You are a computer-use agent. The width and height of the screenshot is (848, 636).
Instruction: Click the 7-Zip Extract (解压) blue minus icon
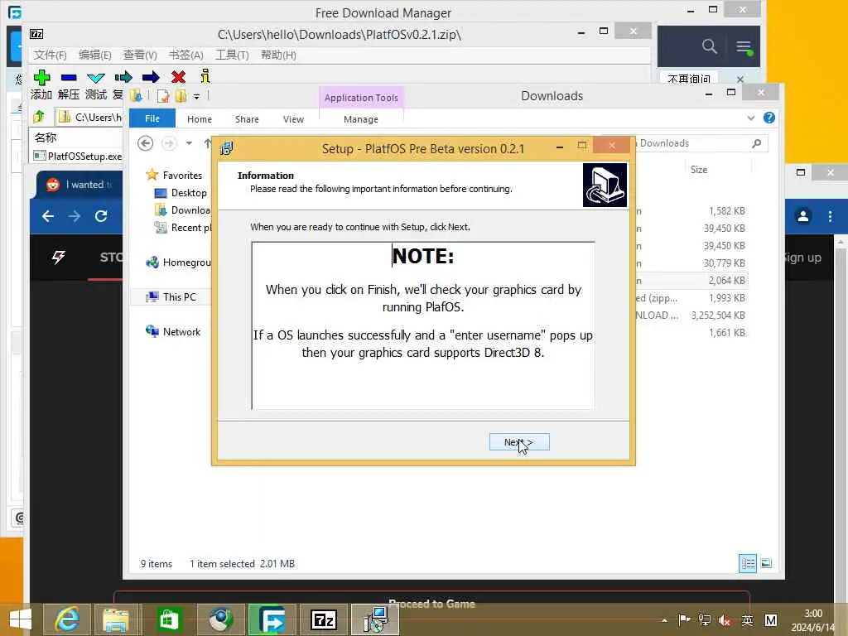[x=69, y=77]
